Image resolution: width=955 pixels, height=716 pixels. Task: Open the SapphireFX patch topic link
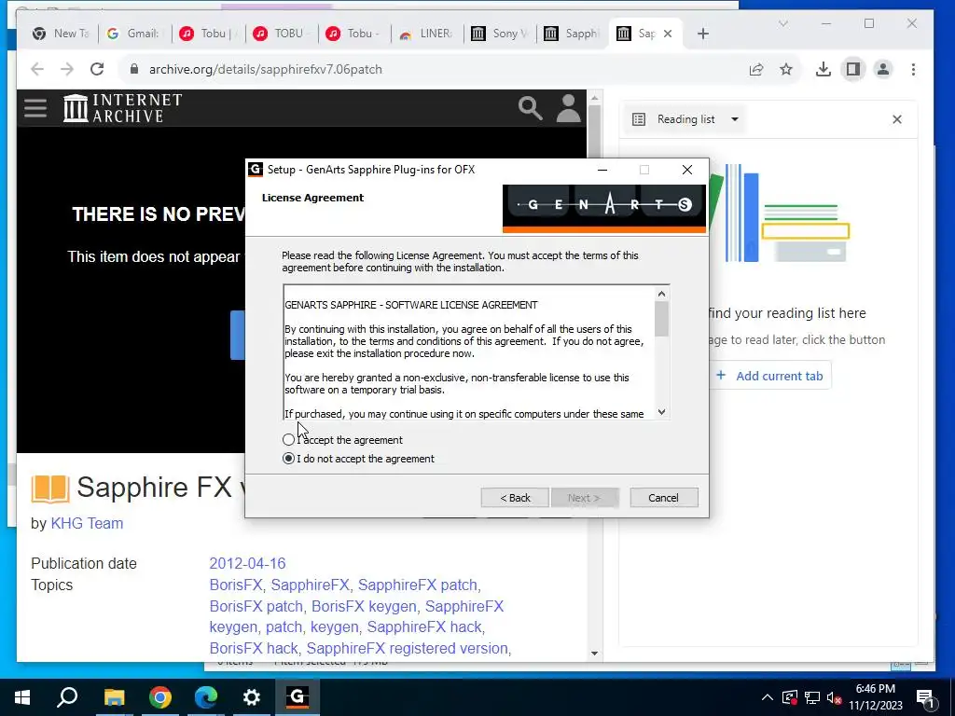click(417, 585)
